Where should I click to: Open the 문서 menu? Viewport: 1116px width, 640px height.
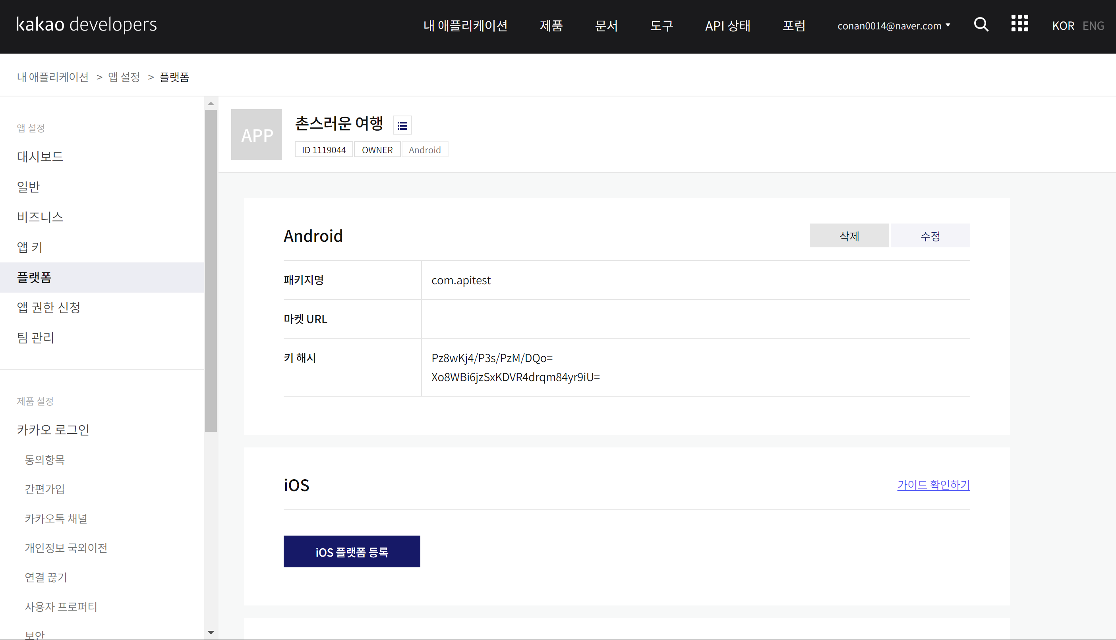pyautogui.click(x=606, y=25)
